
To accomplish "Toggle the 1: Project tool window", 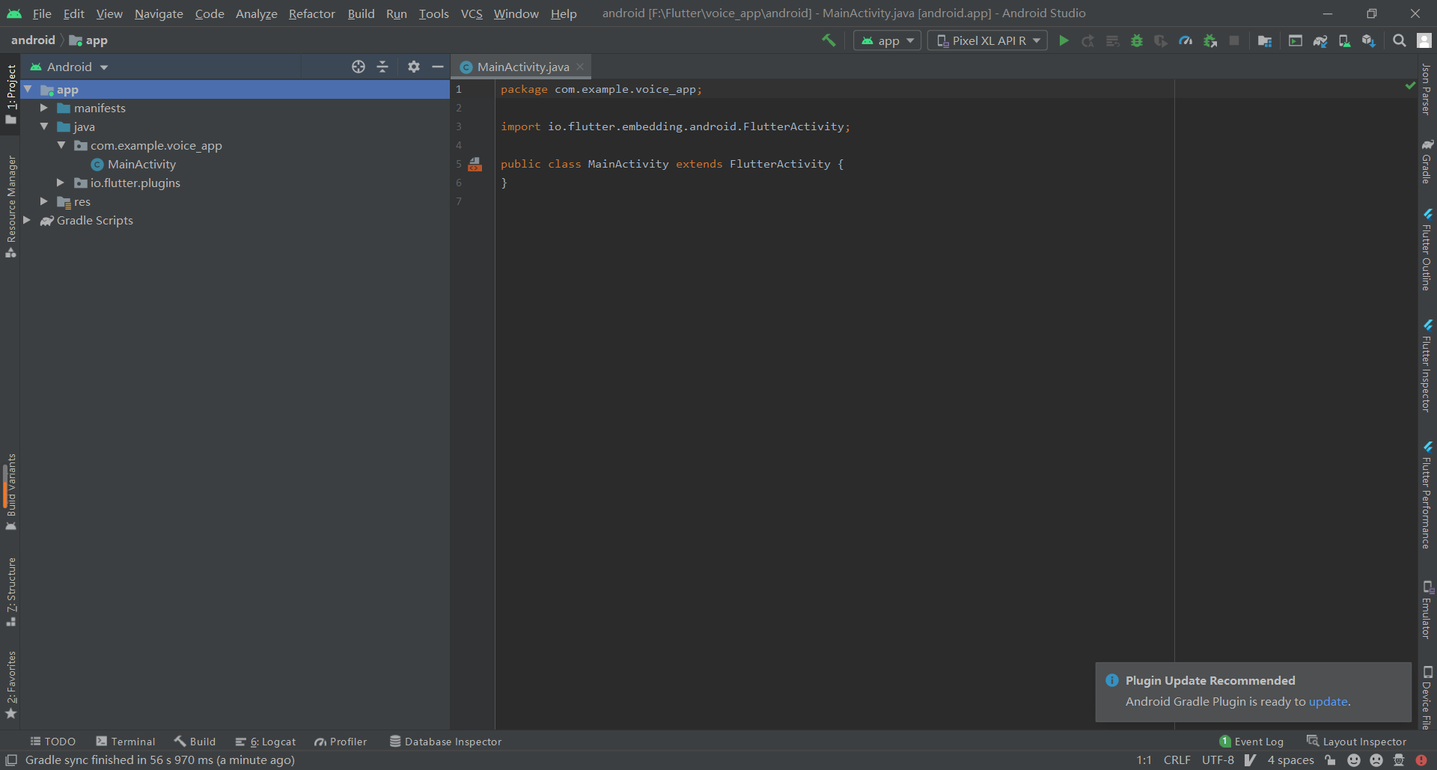I will 10,94.
